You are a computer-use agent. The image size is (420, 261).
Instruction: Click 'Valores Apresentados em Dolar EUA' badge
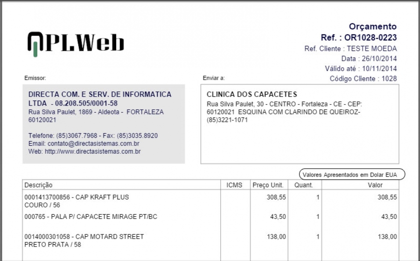coord(352,175)
